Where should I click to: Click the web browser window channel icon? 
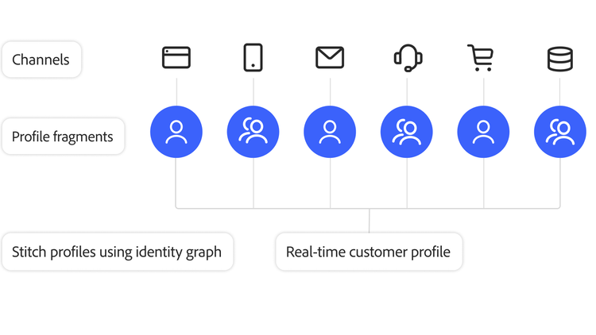point(176,58)
